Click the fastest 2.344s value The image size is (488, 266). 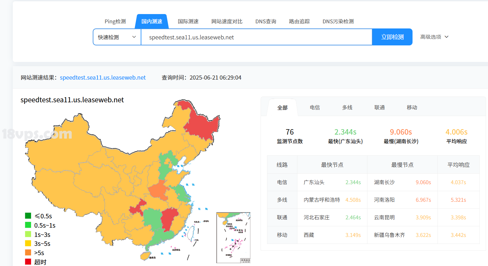(x=345, y=132)
